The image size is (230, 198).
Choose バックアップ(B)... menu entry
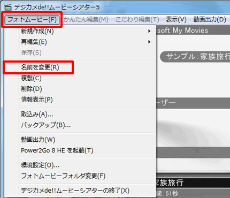tap(45, 125)
